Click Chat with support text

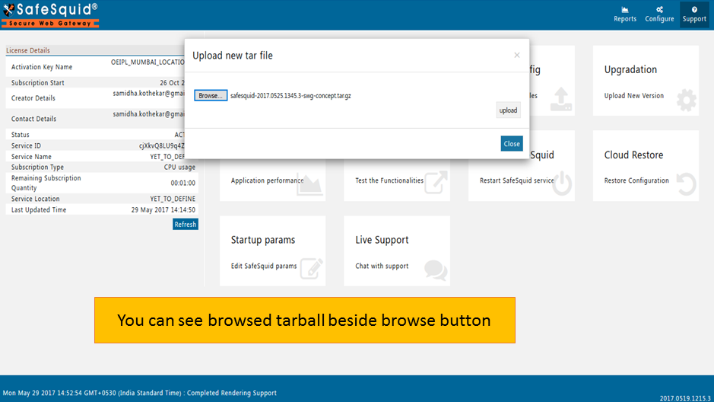point(382,266)
